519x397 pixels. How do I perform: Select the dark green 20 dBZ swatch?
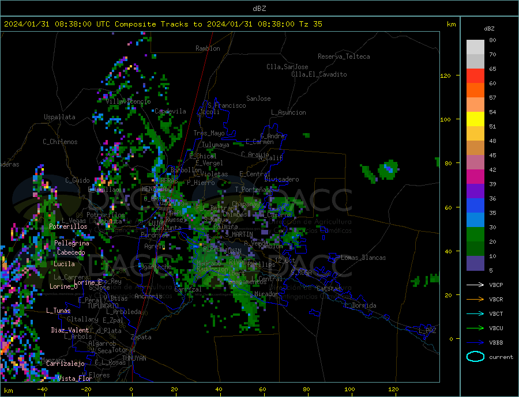475,249
